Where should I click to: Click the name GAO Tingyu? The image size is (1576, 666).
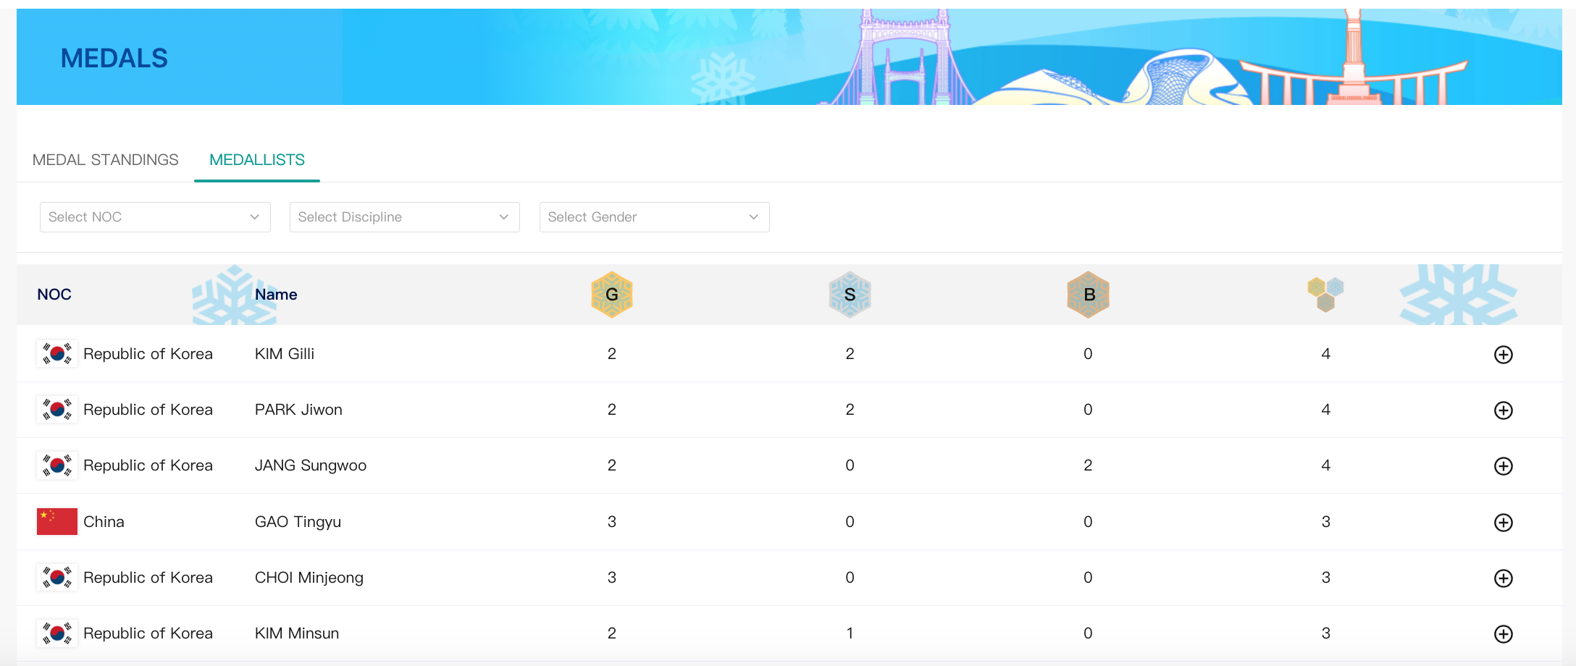point(298,522)
